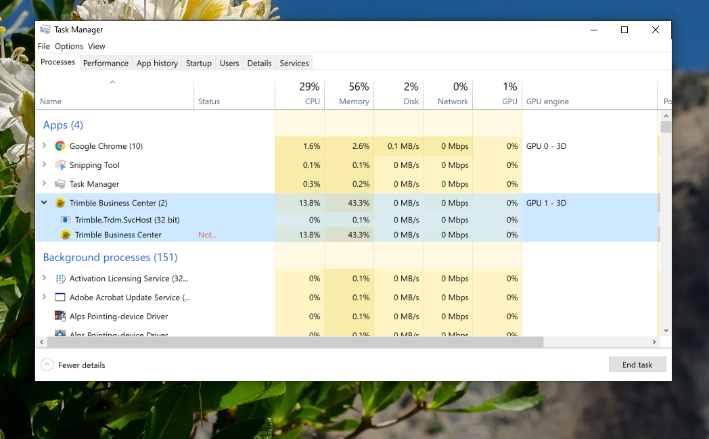Click the horizontal scrollbar thumb
Screen dimensions: 709x439
295,342
